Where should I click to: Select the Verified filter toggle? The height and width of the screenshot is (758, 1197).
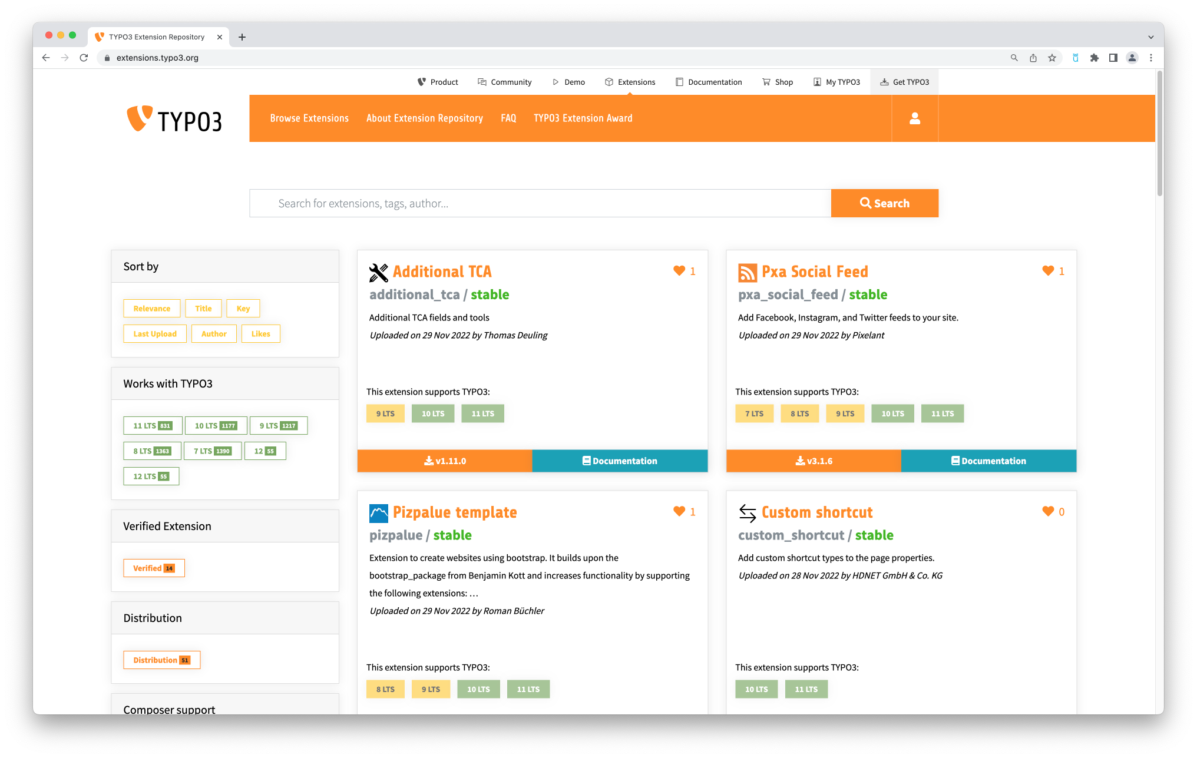click(154, 568)
